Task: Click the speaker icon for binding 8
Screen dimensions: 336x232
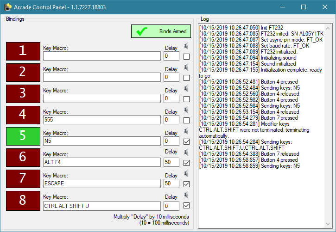Action: 186,195
